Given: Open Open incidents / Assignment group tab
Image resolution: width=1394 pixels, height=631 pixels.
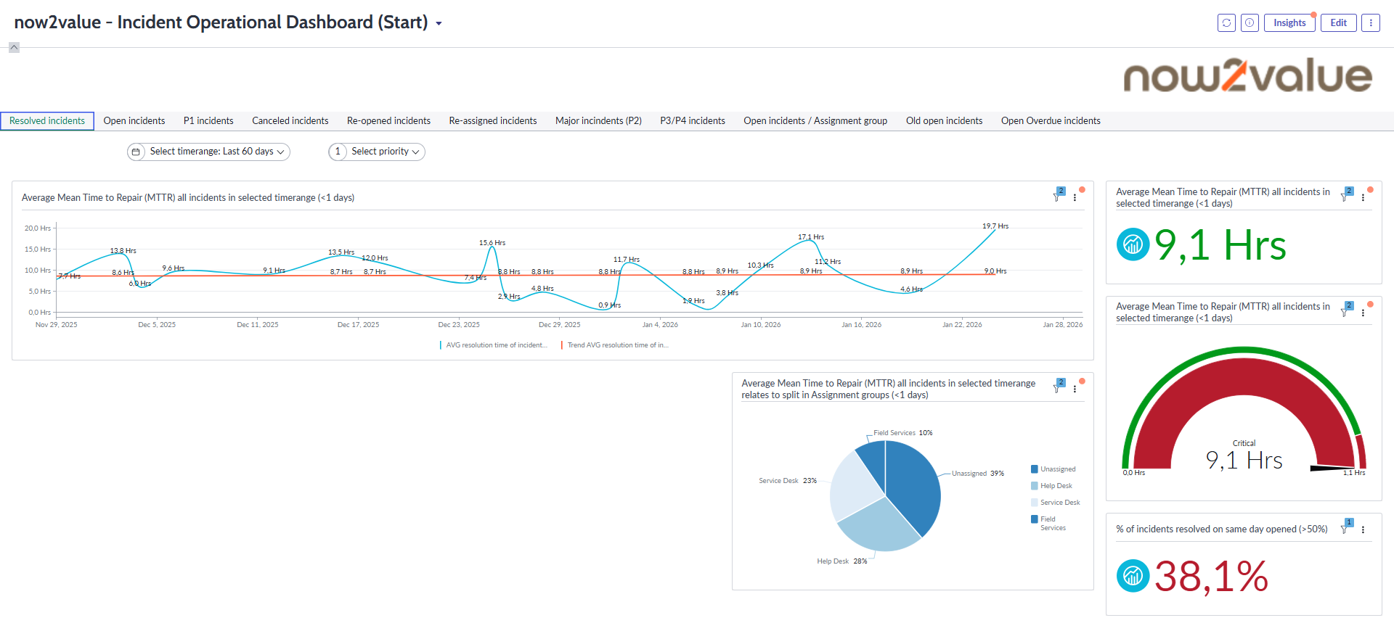Looking at the screenshot, I should pyautogui.click(x=815, y=121).
